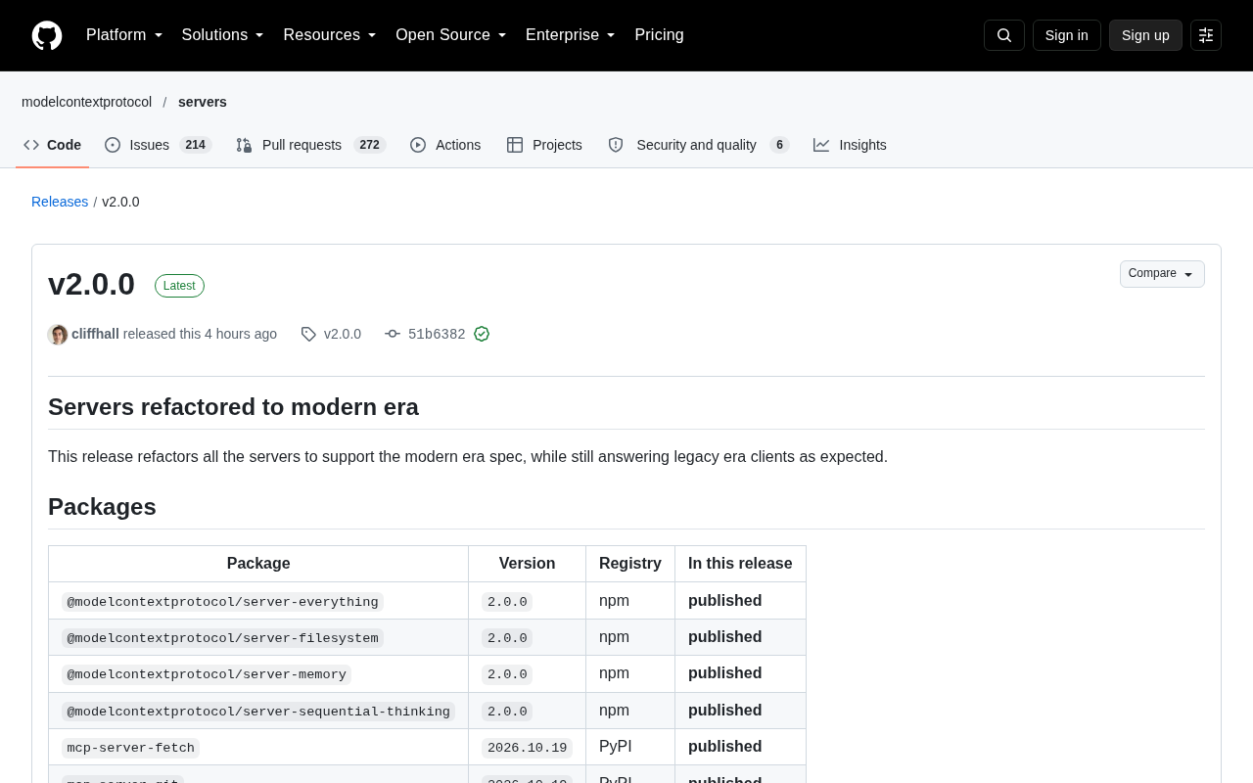1253x783 pixels.
Task: Expand the Enterprise menu
Action: tap(571, 35)
